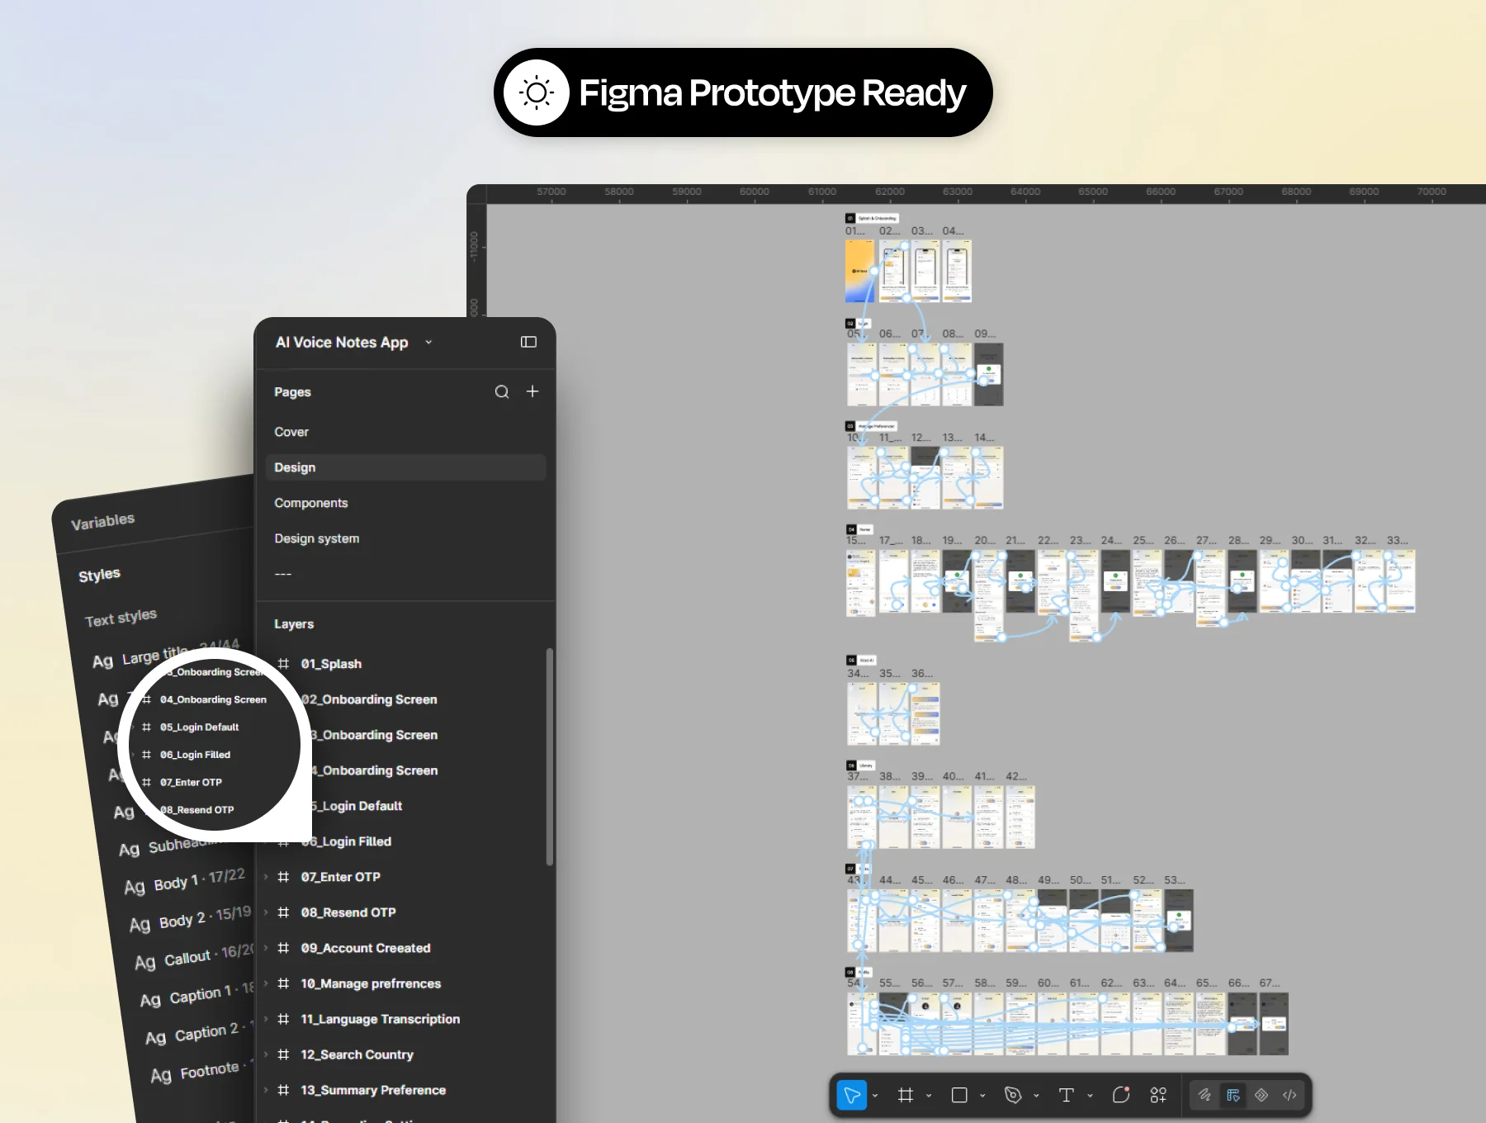Click 04_Onboarding Screen in magnified circle
The width and height of the screenshot is (1486, 1123).
(x=213, y=700)
